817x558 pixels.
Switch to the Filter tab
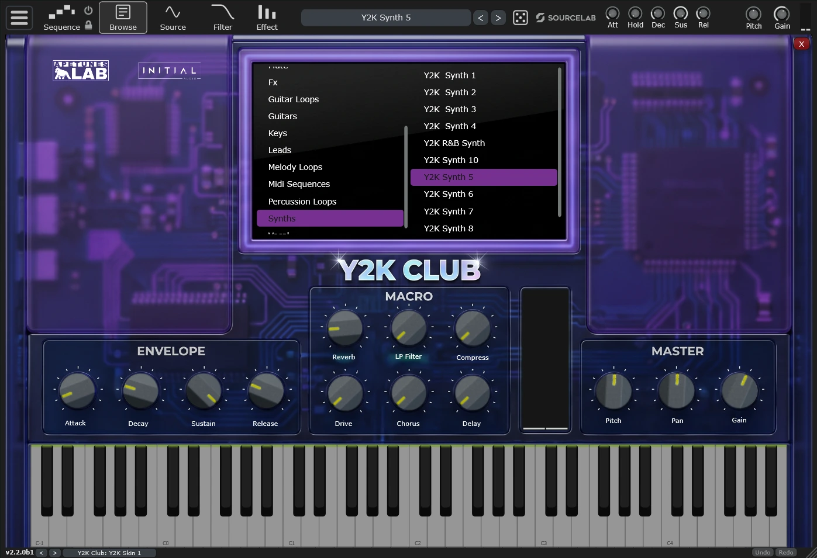222,18
